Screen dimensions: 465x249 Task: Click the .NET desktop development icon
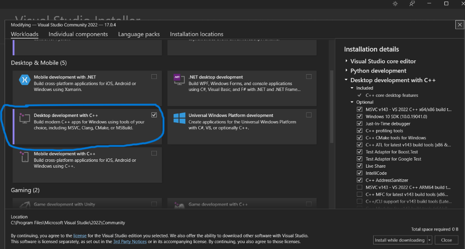click(179, 80)
